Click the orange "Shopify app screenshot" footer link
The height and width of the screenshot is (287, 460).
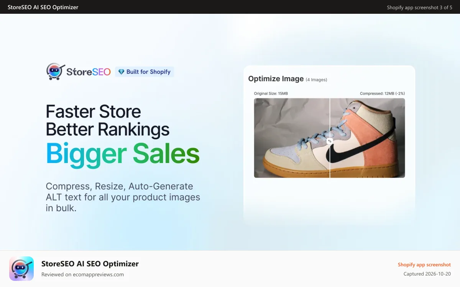424,265
